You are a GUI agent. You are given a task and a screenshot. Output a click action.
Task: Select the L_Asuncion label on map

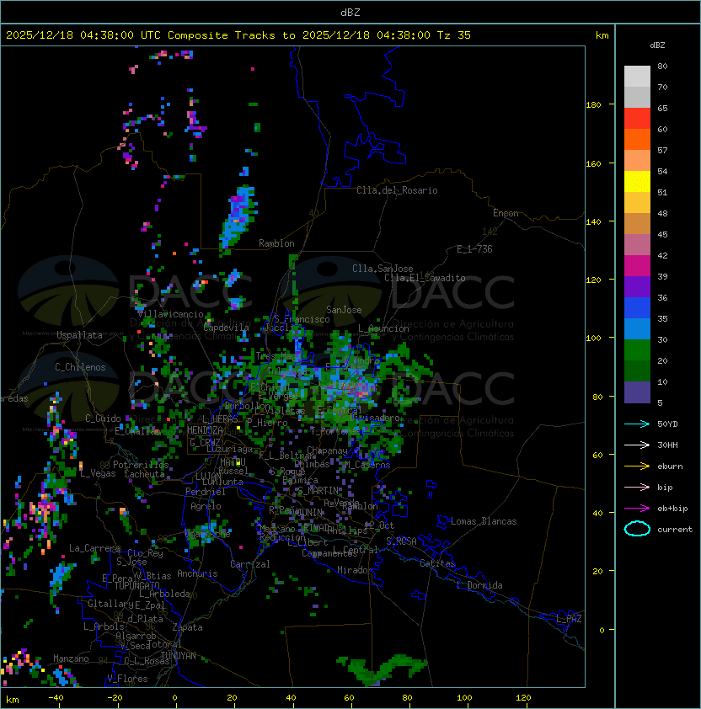tap(383, 328)
